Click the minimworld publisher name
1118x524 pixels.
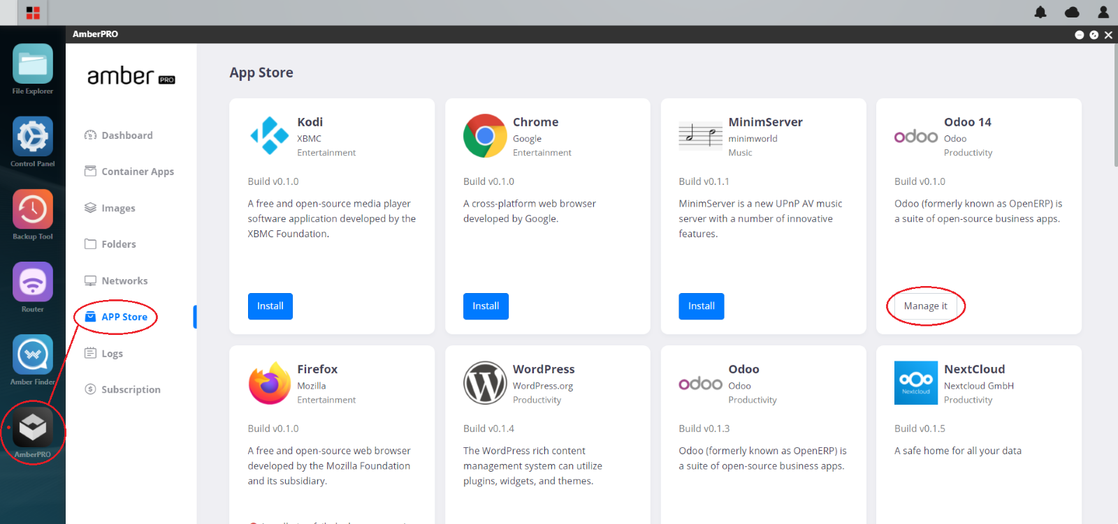click(x=753, y=139)
